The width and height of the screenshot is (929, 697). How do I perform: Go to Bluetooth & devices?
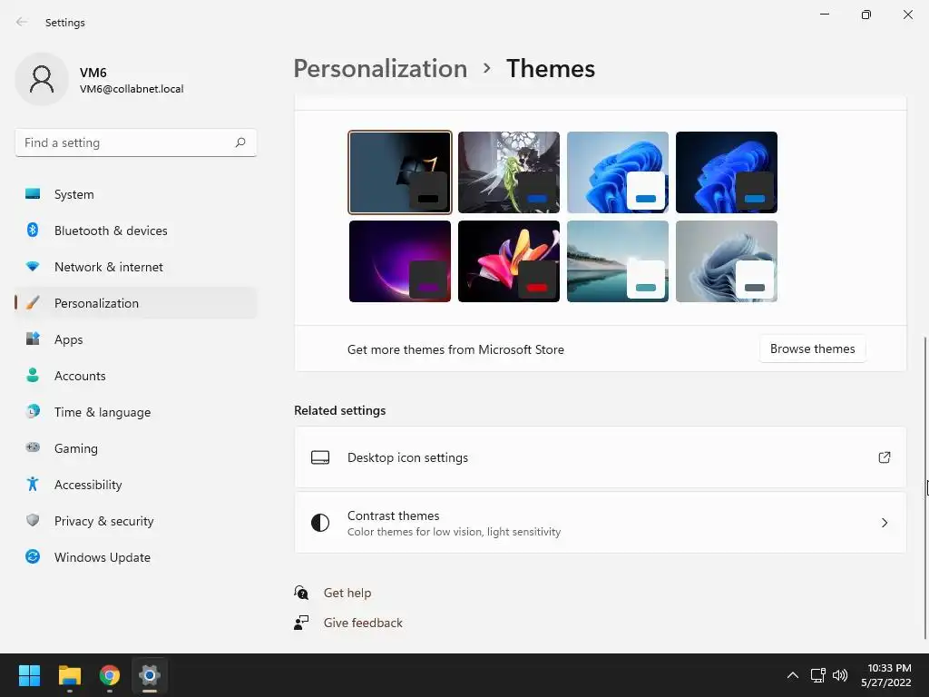(136, 231)
